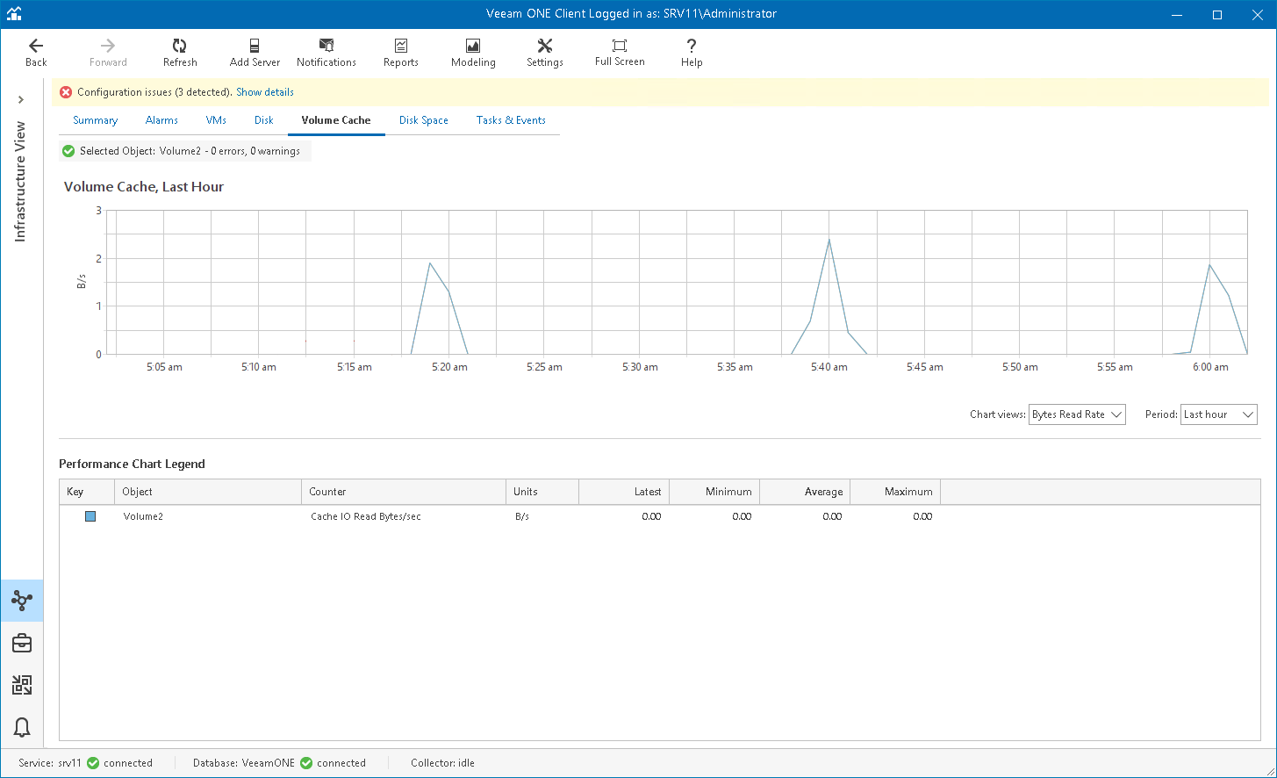
Task: Click the Collector: idle status text
Action: [442, 763]
